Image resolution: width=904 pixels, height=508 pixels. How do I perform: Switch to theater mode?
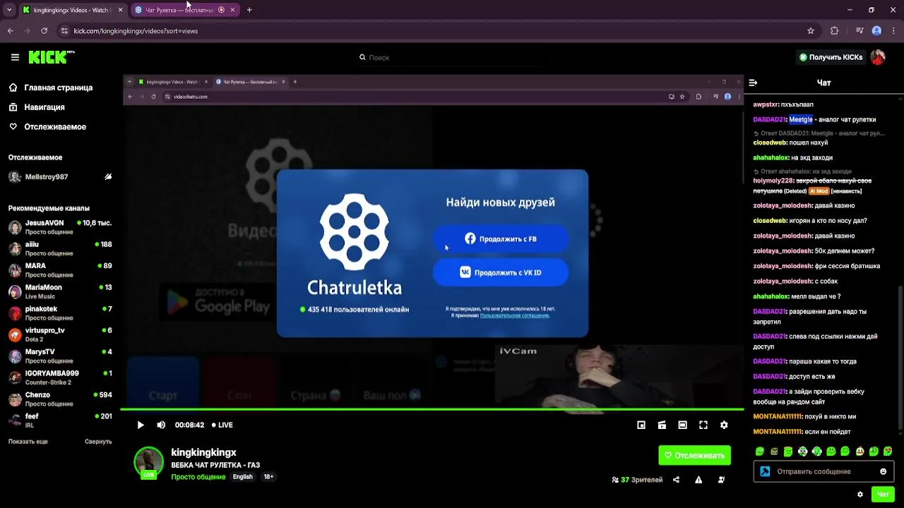tap(682, 425)
